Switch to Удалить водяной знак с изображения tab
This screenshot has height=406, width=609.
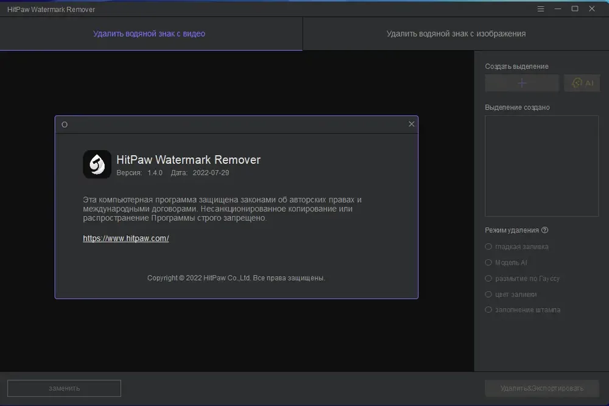pos(456,33)
